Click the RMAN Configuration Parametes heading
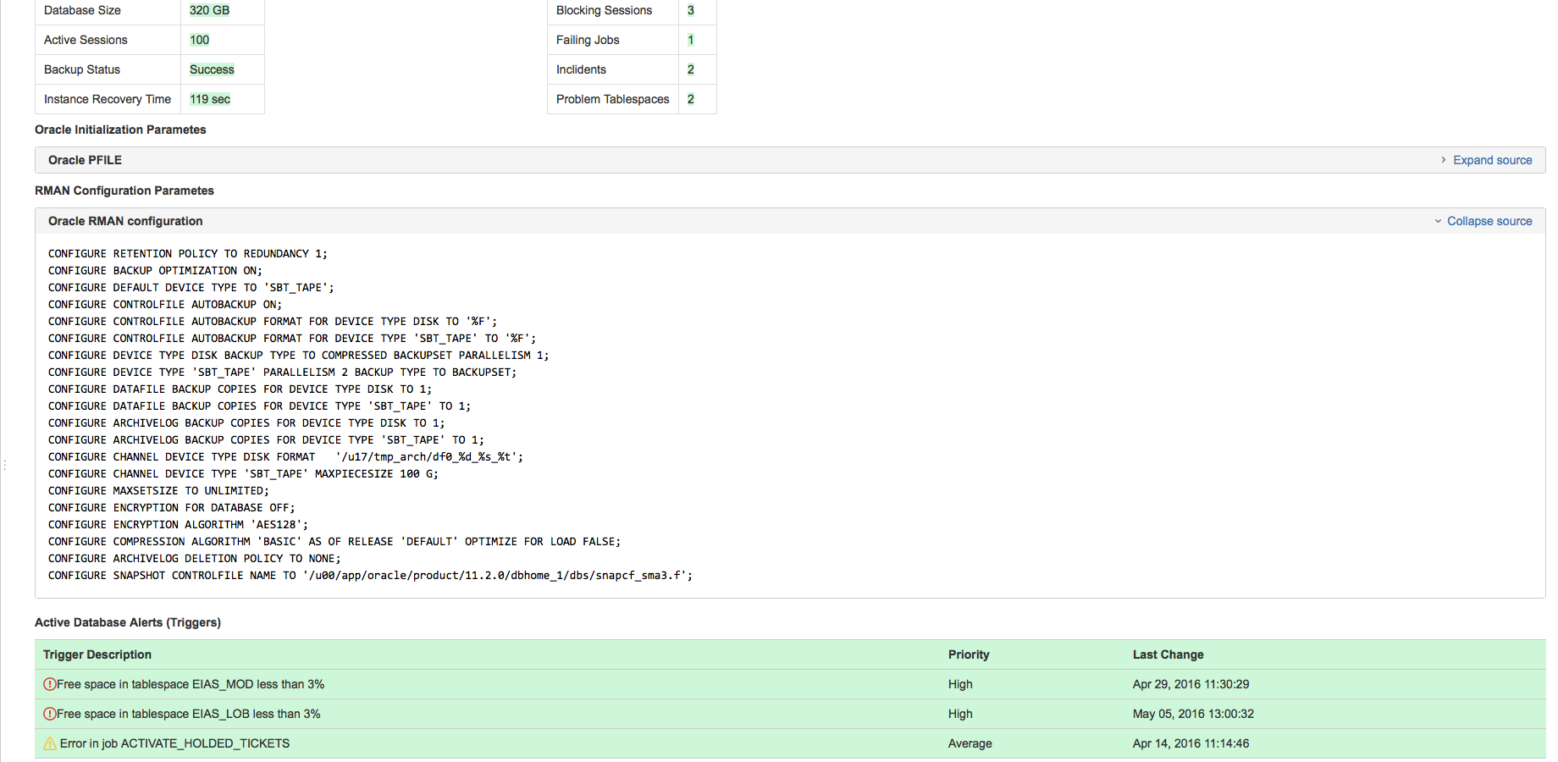The width and height of the screenshot is (1558, 762). tap(124, 190)
